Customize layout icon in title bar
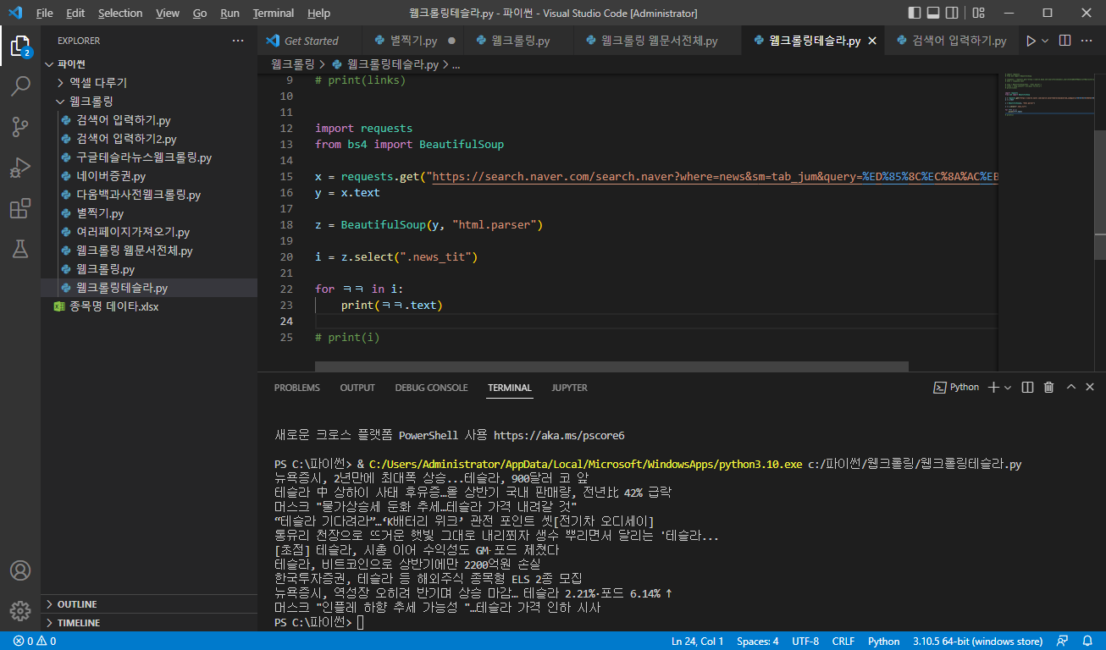Screen dimensions: 1106x650 tap(978, 13)
